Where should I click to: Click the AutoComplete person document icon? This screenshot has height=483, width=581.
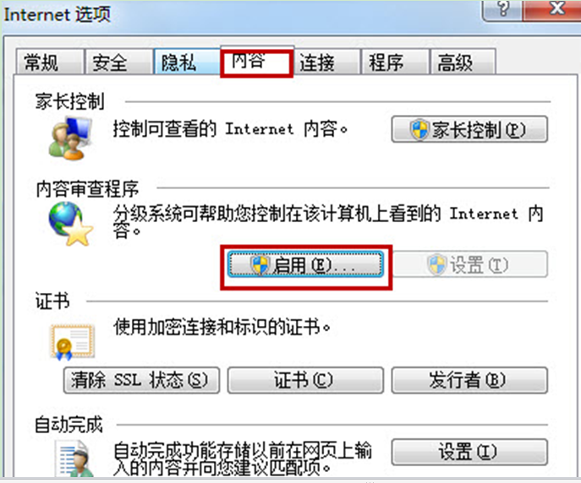pyautogui.click(x=74, y=459)
